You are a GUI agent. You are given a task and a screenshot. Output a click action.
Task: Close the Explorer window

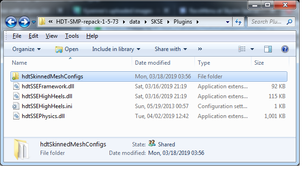coord(285,5)
